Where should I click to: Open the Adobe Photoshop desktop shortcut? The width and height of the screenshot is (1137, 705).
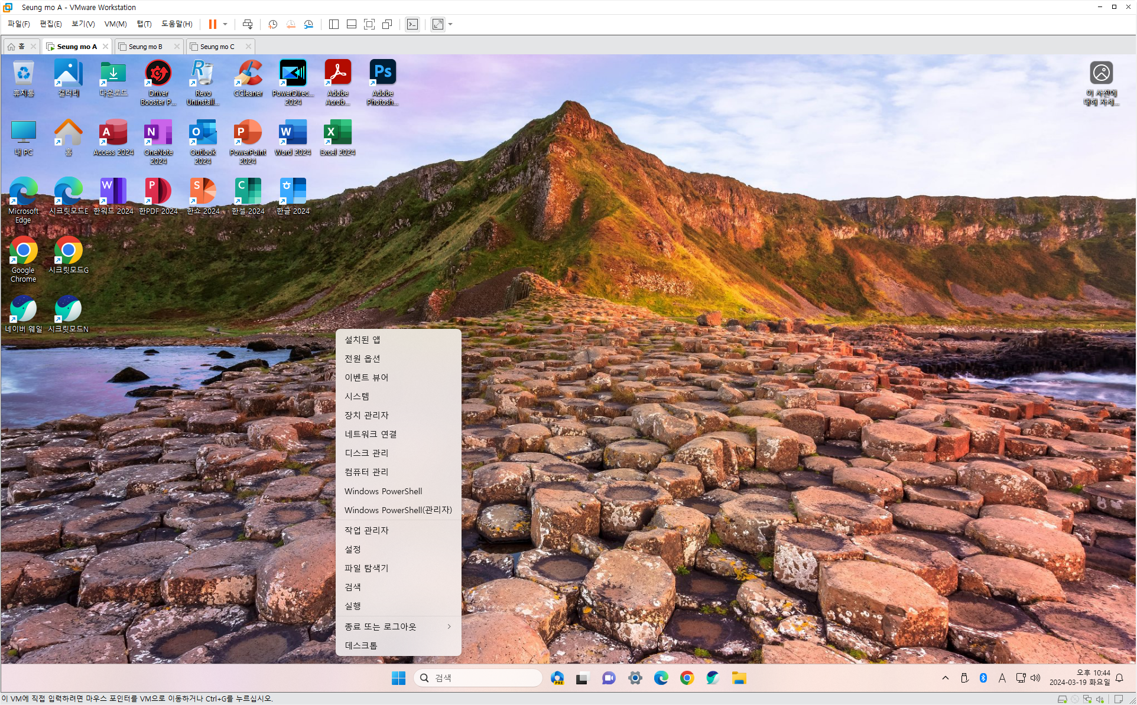382,81
